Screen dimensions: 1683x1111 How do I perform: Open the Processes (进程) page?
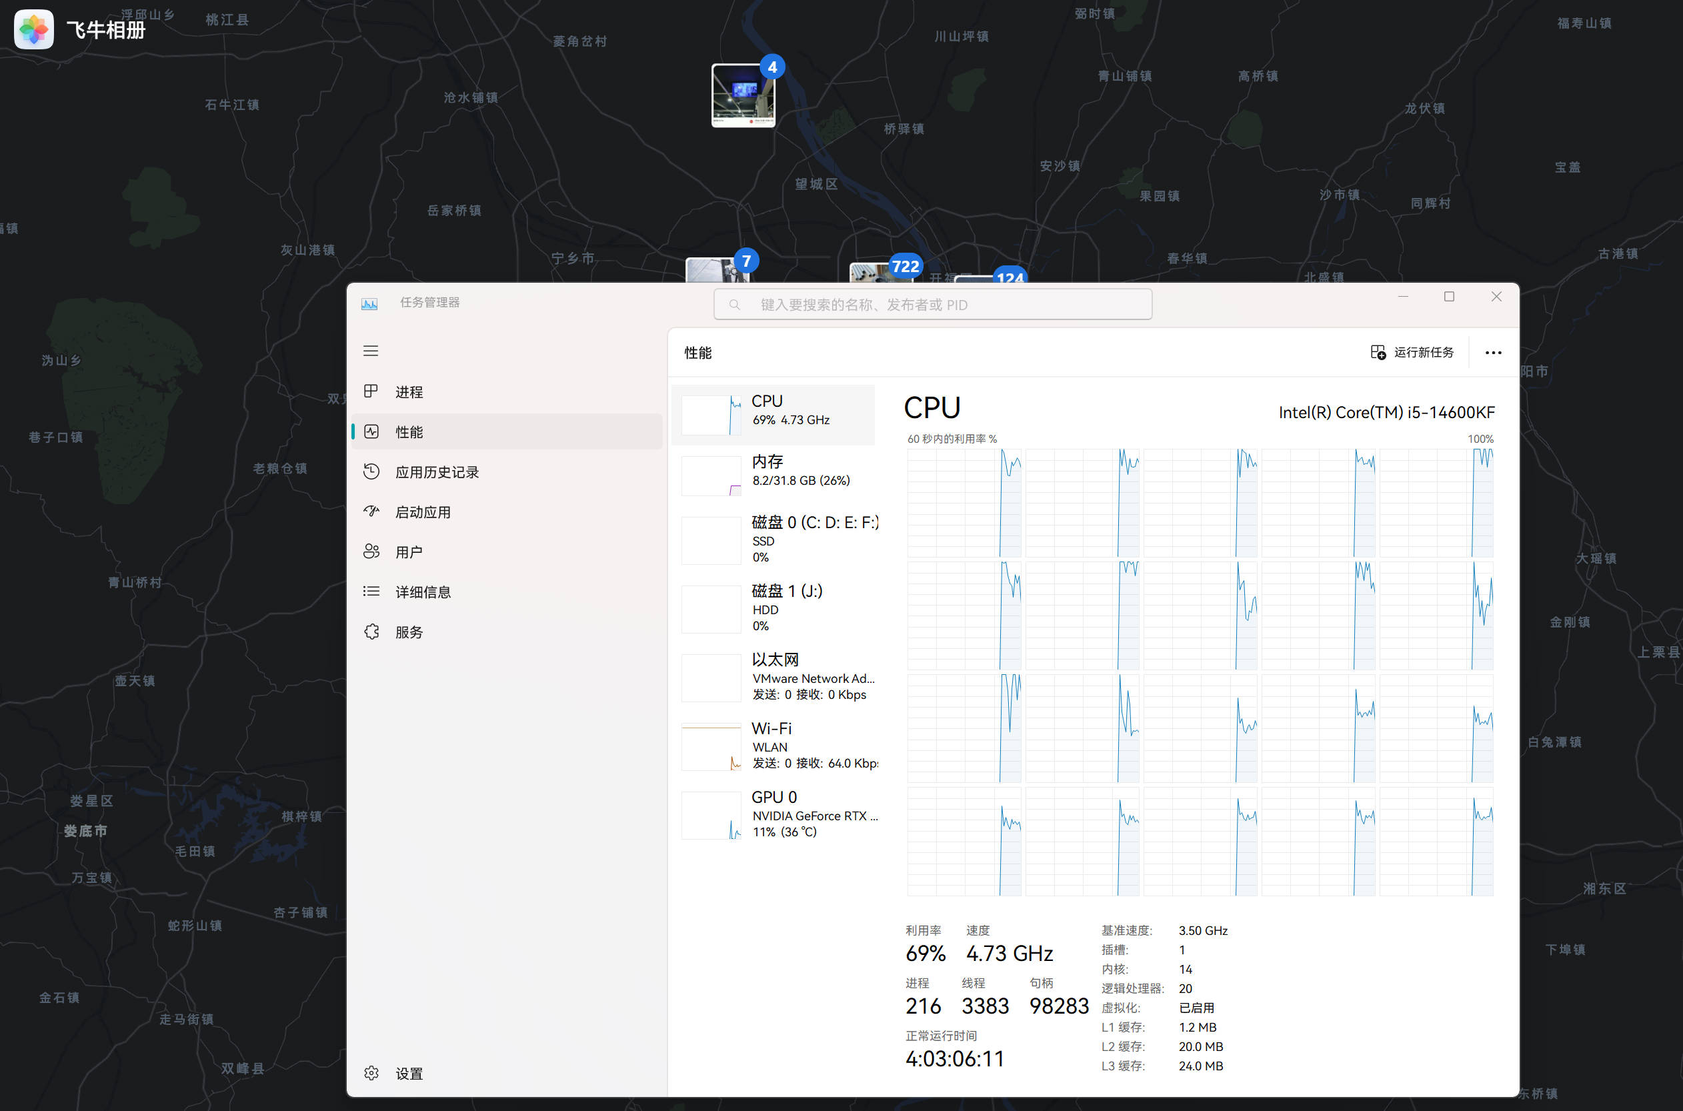tap(409, 392)
